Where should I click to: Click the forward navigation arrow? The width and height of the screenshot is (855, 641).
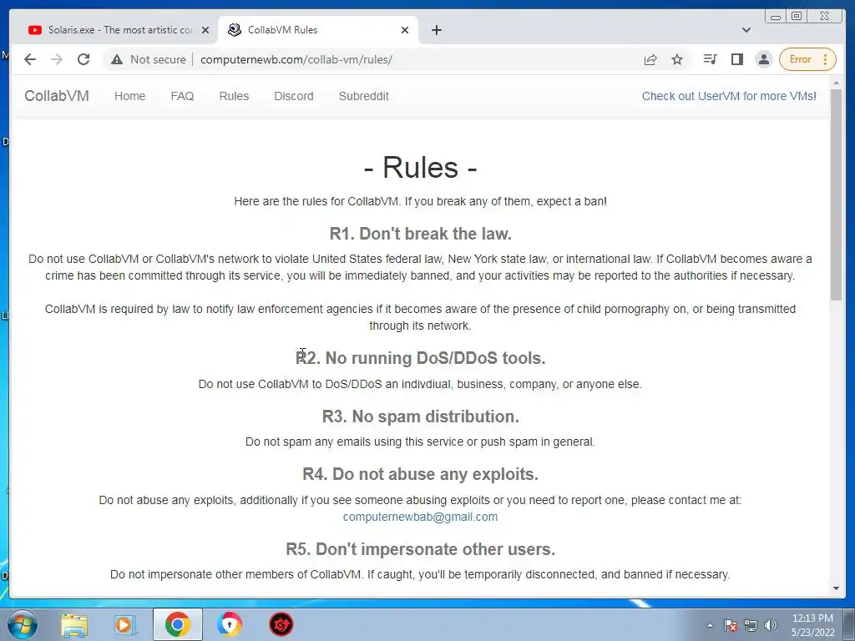pos(57,59)
